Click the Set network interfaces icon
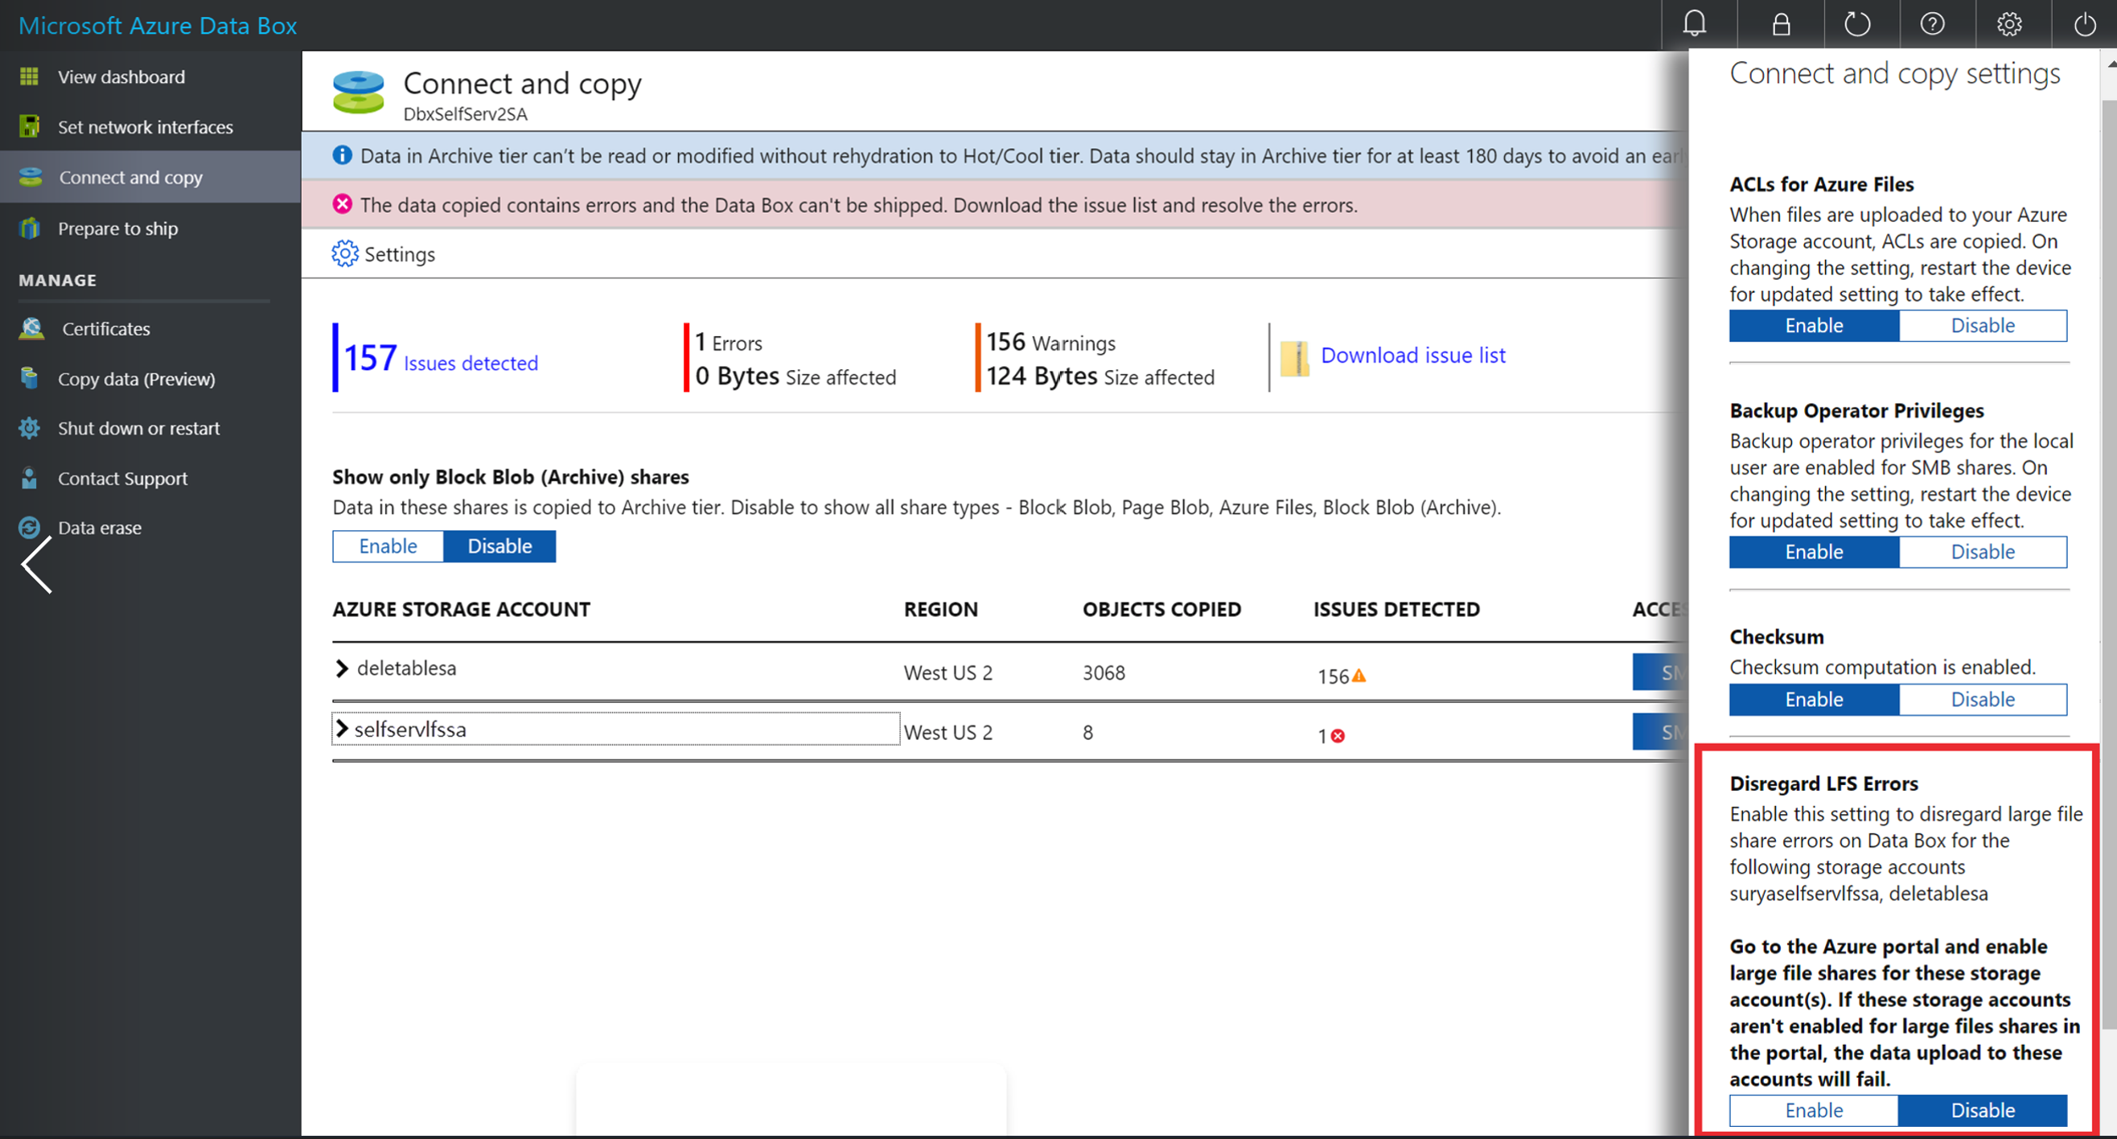This screenshot has width=2117, height=1139. coord(31,126)
